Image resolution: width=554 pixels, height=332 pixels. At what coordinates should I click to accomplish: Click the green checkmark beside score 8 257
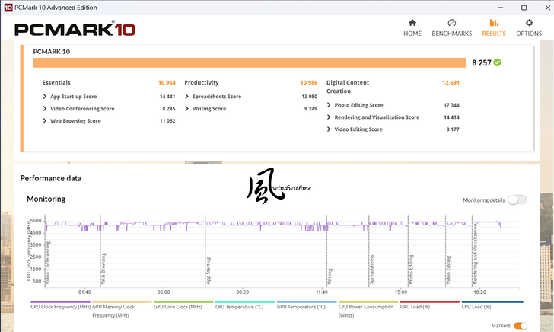tap(497, 62)
